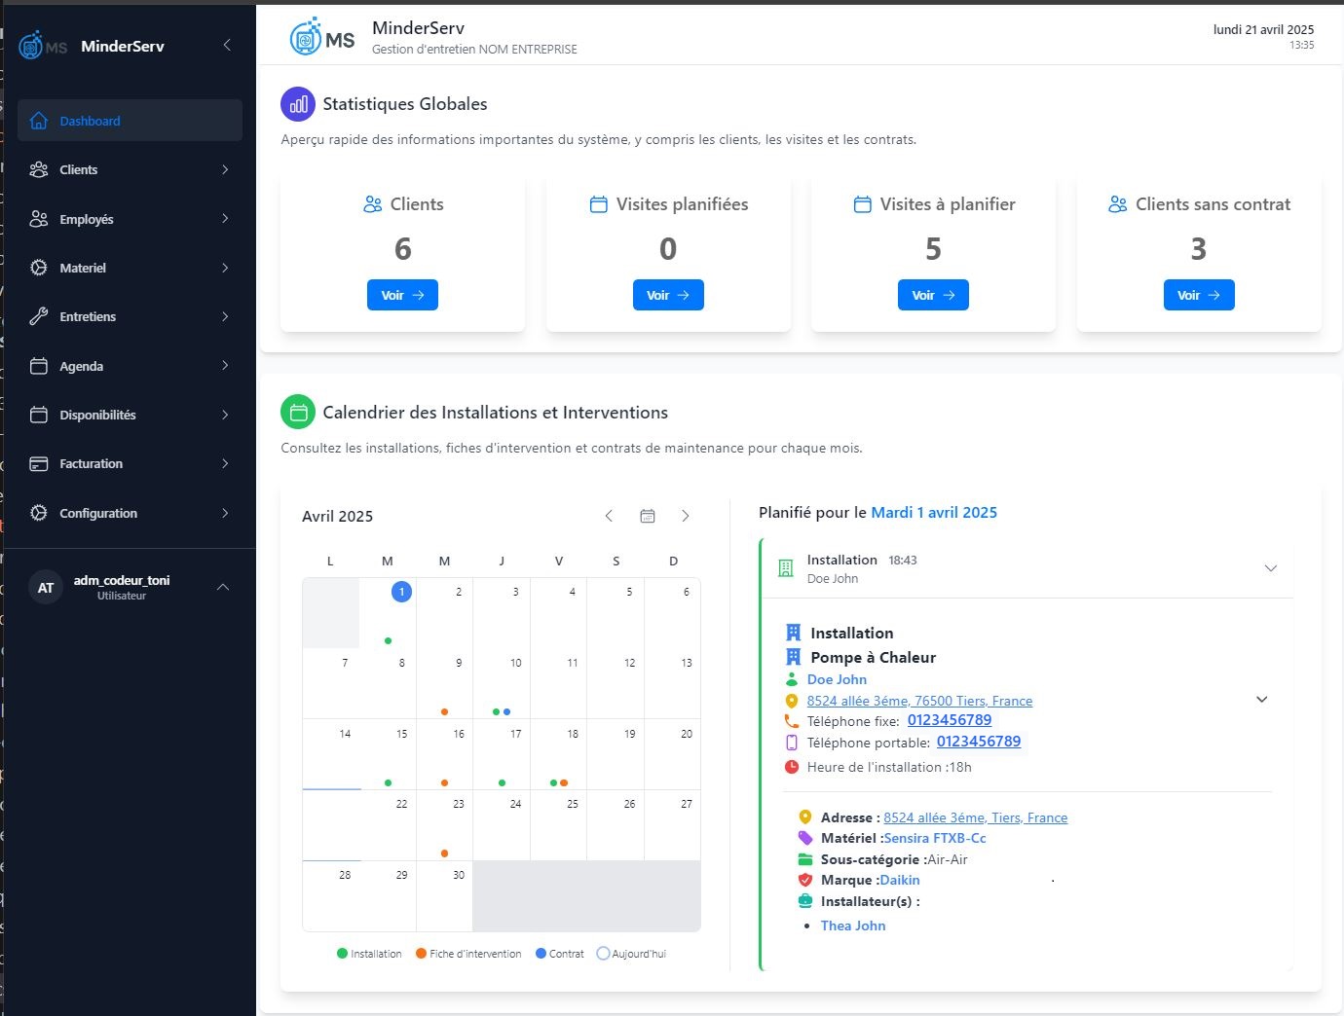Open the Doe John client link
This screenshot has height=1016, width=1344.
coord(837,679)
